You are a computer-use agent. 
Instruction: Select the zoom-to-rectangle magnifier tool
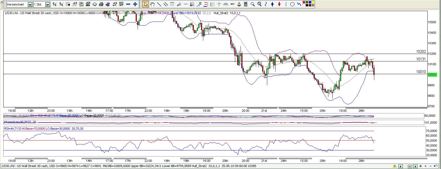coord(259,4)
